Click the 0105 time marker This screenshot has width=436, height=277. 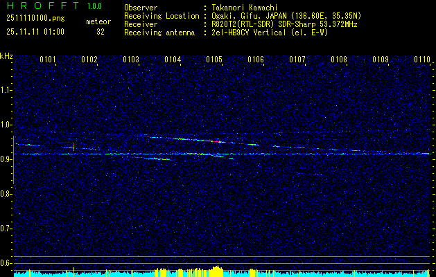pyautogui.click(x=214, y=60)
